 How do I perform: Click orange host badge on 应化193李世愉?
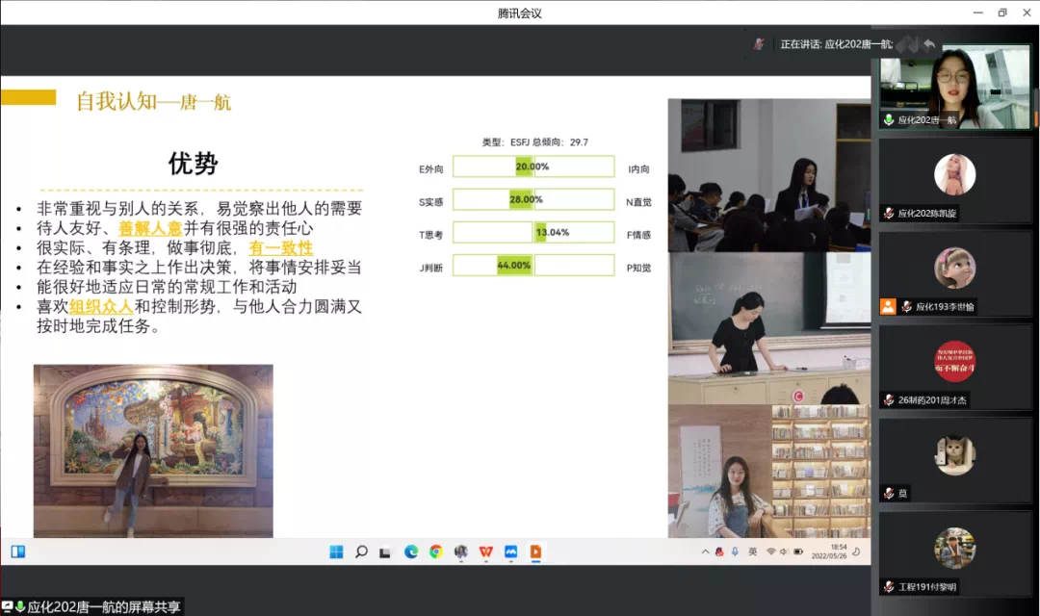(x=888, y=306)
